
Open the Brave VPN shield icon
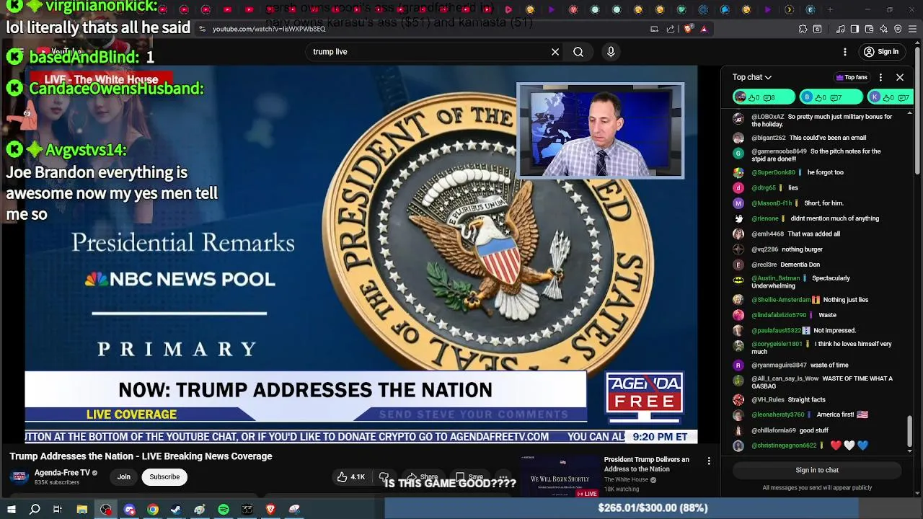[x=898, y=29]
